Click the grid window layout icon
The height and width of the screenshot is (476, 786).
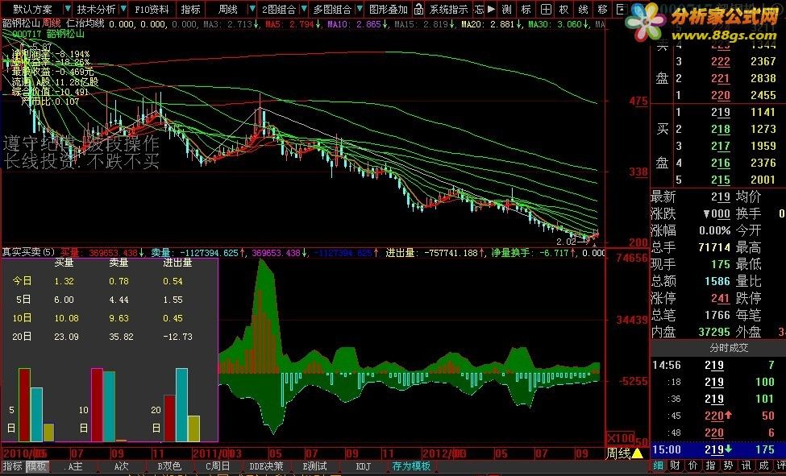(546, 9)
